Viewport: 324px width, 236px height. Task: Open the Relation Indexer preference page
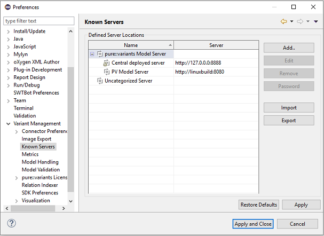point(39,185)
